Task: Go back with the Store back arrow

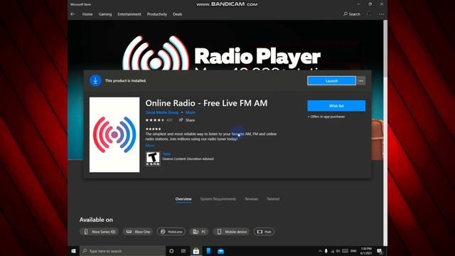Action: click(x=73, y=14)
